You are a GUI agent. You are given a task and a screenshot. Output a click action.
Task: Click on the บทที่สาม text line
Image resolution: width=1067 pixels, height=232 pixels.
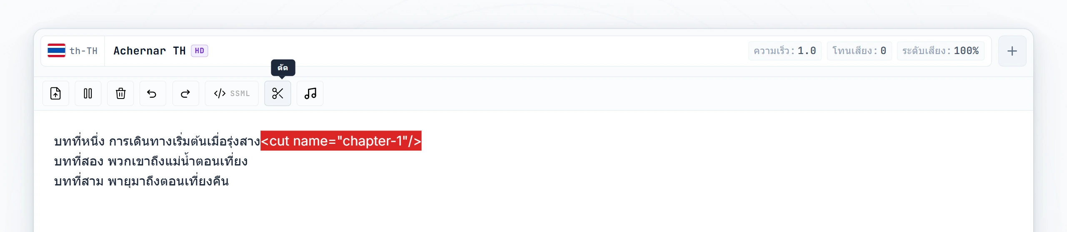[142, 181]
